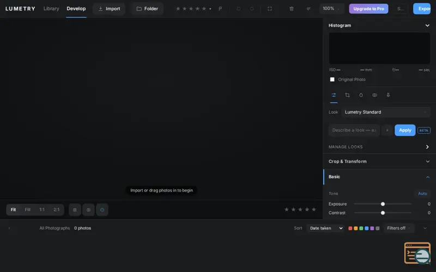Toggle the P pick flag in toolbar

(220, 9)
